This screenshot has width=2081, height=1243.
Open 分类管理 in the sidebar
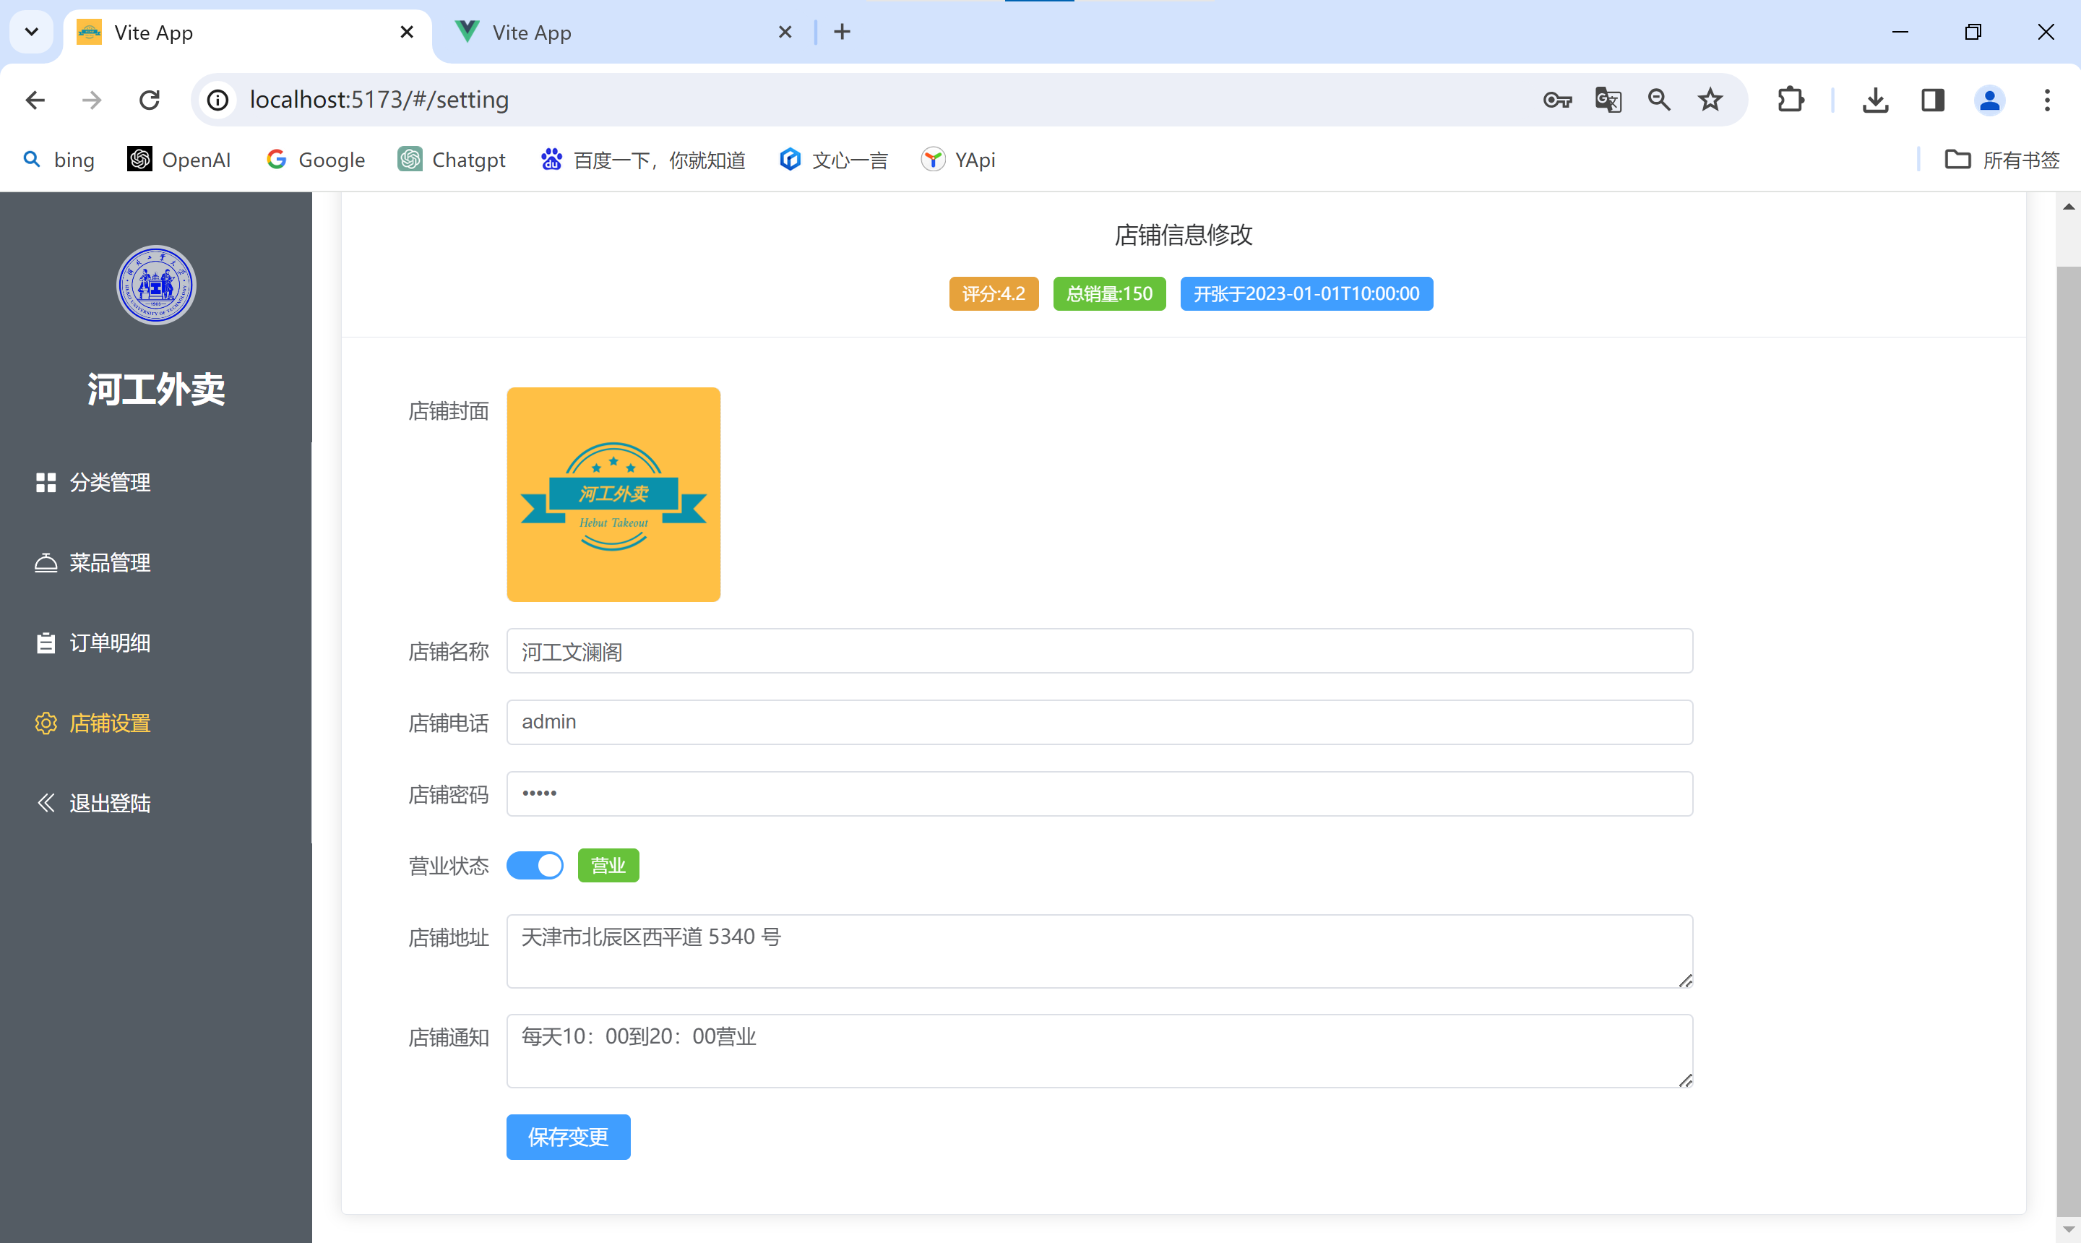(x=109, y=483)
